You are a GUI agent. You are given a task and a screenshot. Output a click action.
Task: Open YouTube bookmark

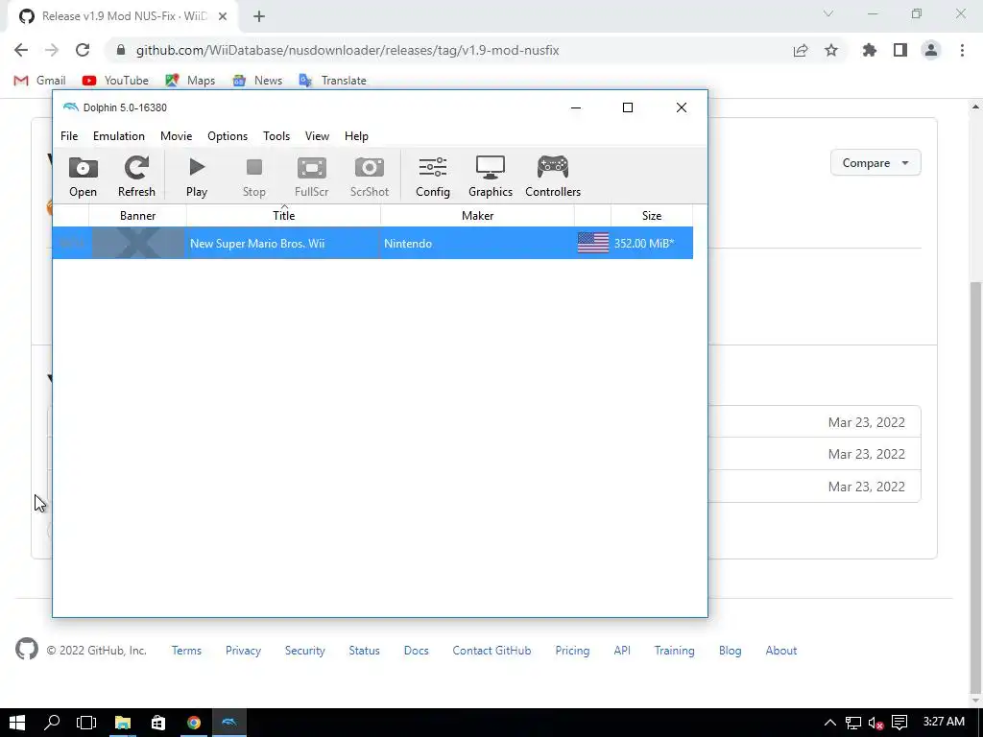tap(115, 81)
